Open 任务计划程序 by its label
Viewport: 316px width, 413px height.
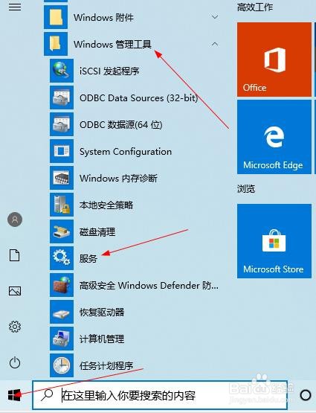pyautogui.click(x=106, y=366)
